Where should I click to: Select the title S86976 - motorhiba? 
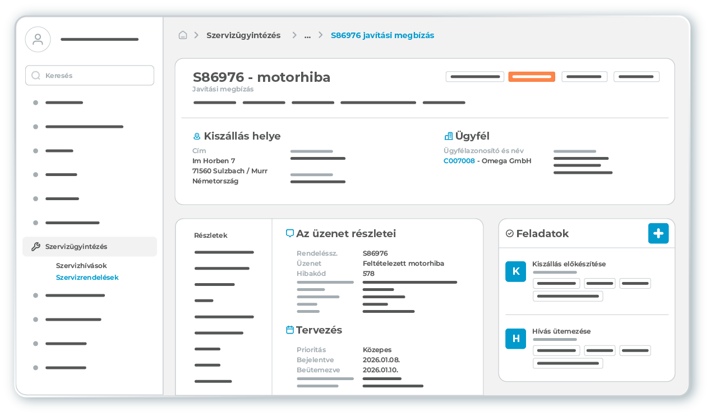pyautogui.click(x=262, y=77)
